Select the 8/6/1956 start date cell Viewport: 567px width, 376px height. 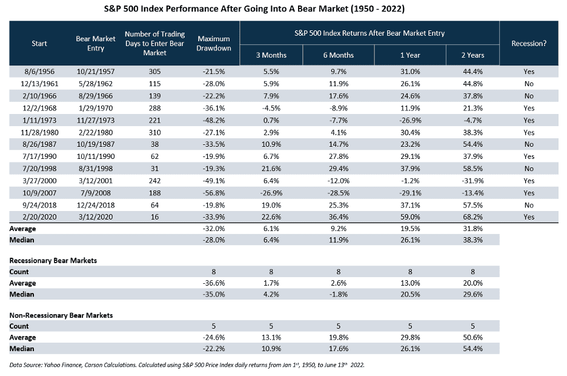(x=39, y=71)
